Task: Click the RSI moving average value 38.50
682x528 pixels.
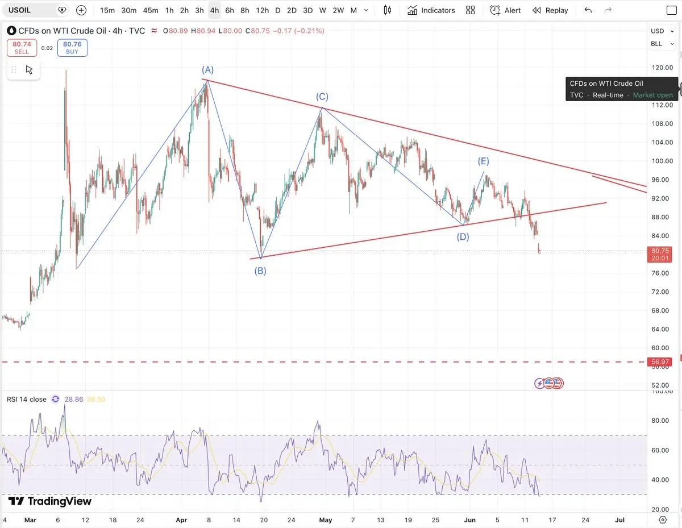Action: click(x=96, y=400)
